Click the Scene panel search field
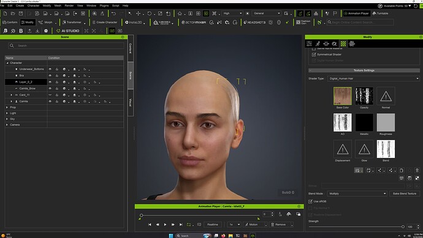The width and height of the screenshot is (423, 238). [x=66, y=46]
